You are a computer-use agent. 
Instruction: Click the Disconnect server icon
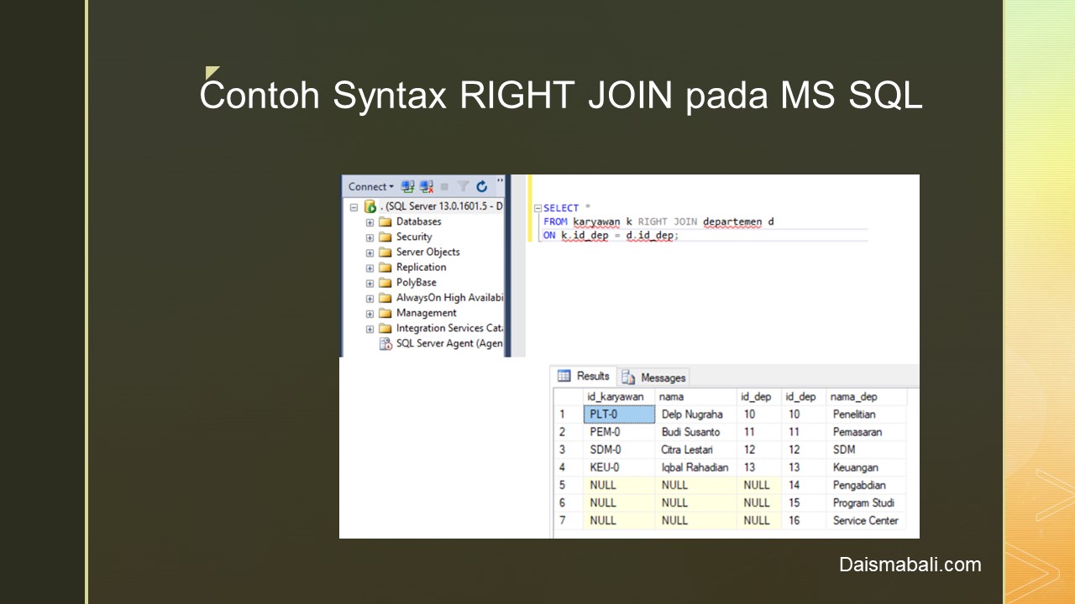(427, 186)
